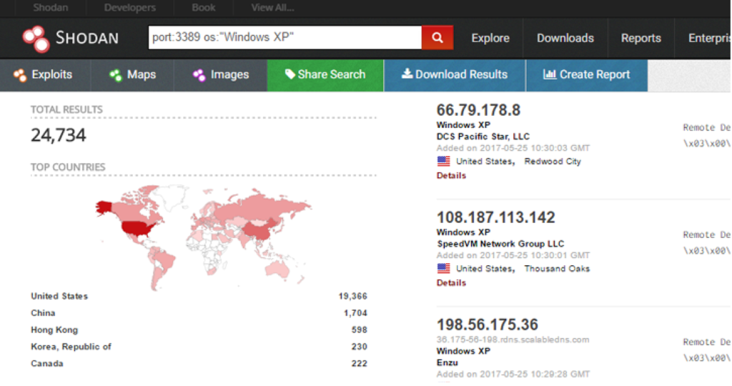Click Developers in the top bar
Screen dimensions: 732x386
(130, 8)
